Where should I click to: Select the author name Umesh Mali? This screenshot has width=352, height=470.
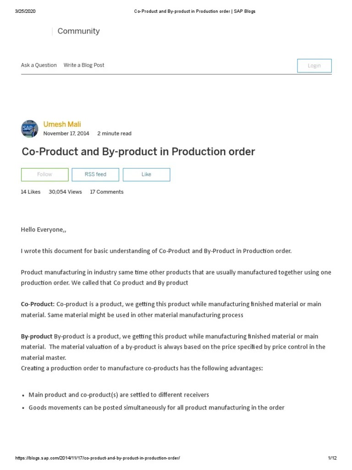point(61,124)
